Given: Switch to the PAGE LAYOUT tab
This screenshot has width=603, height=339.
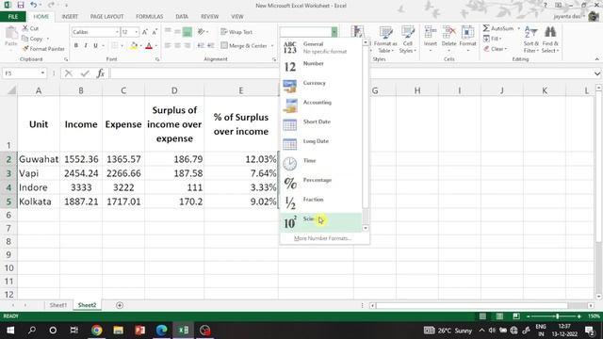Looking at the screenshot, I should (106, 17).
